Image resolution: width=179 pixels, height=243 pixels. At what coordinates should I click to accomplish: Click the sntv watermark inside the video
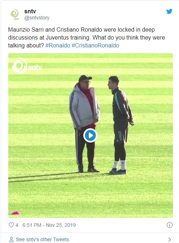point(27,66)
